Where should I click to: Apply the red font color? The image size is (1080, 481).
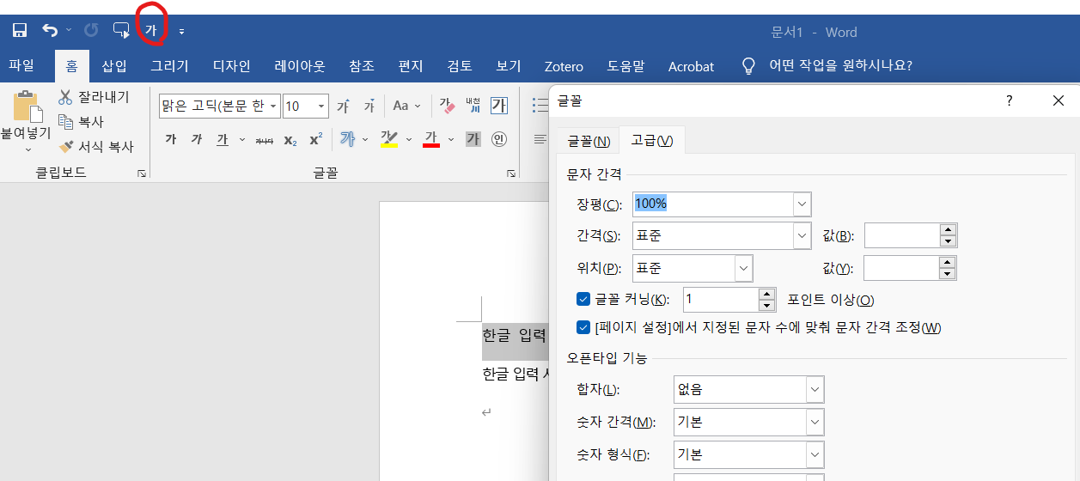tap(431, 139)
